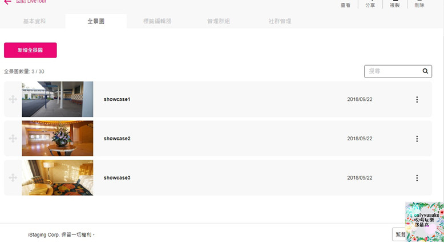Open the 標籤編輯器 tab

157,22
